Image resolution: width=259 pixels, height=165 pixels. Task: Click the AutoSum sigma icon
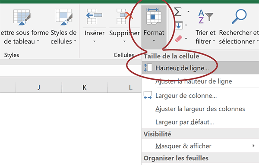pyautogui.click(x=178, y=12)
